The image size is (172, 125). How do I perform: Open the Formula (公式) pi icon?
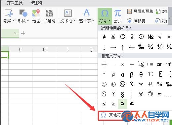click(x=118, y=13)
